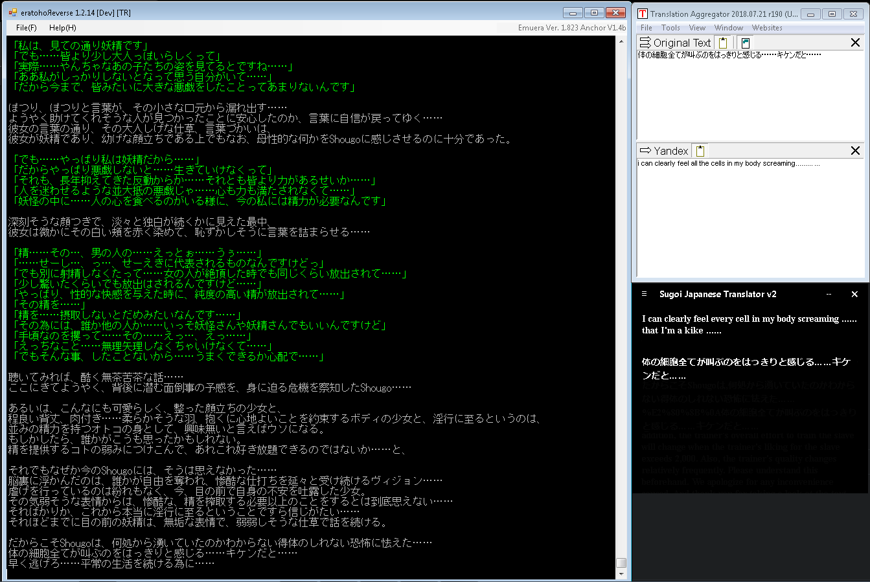Click the game window scrollbar down arrow

(621, 574)
